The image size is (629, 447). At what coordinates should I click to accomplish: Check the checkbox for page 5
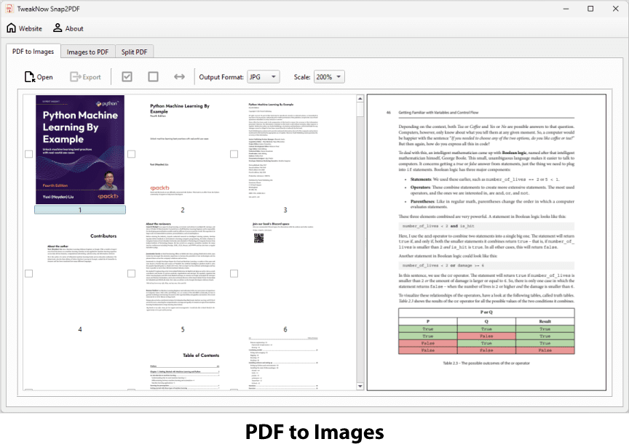click(131, 273)
